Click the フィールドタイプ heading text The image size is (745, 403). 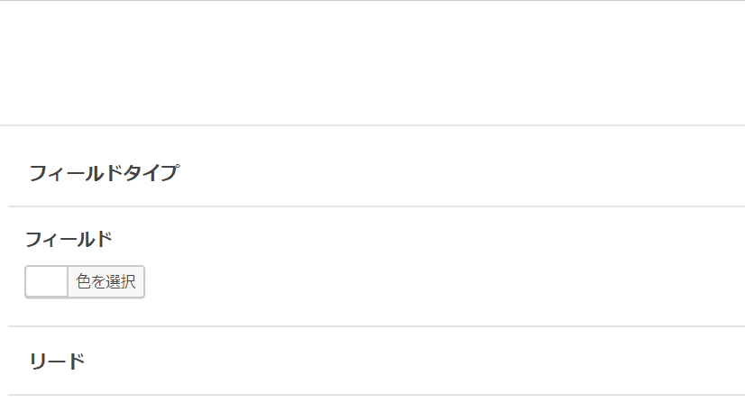tap(104, 173)
